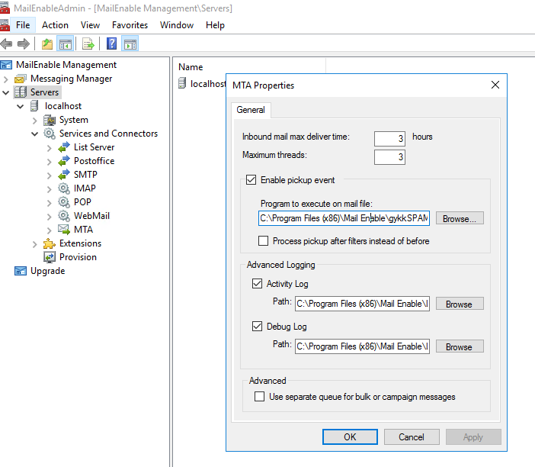The width and height of the screenshot is (535, 467).
Task: Click the Up One Level folder toolbar icon
Action: (x=47, y=43)
